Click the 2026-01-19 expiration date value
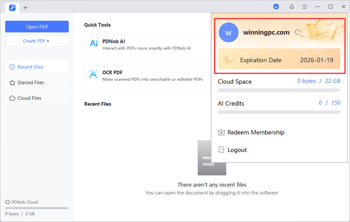The image size is (350, 222). pos(316,60)
